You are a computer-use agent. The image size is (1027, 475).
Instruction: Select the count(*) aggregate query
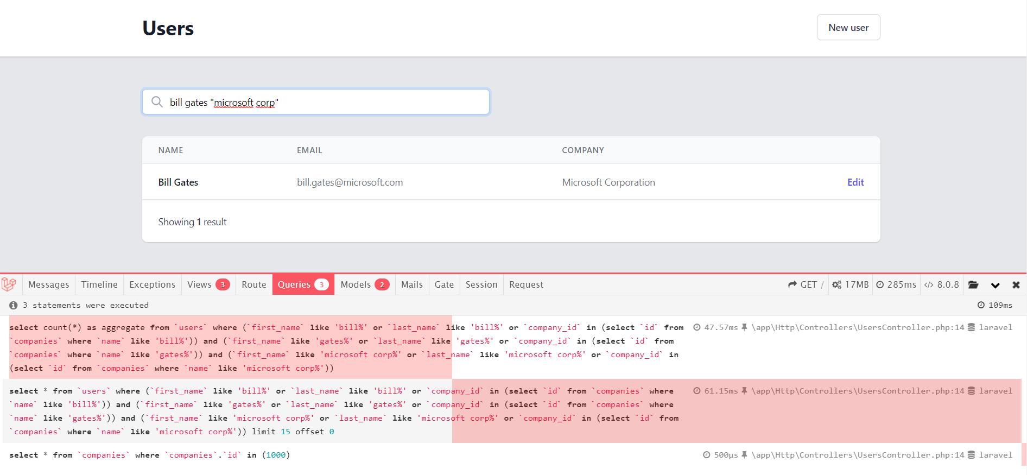pos(346,347)
